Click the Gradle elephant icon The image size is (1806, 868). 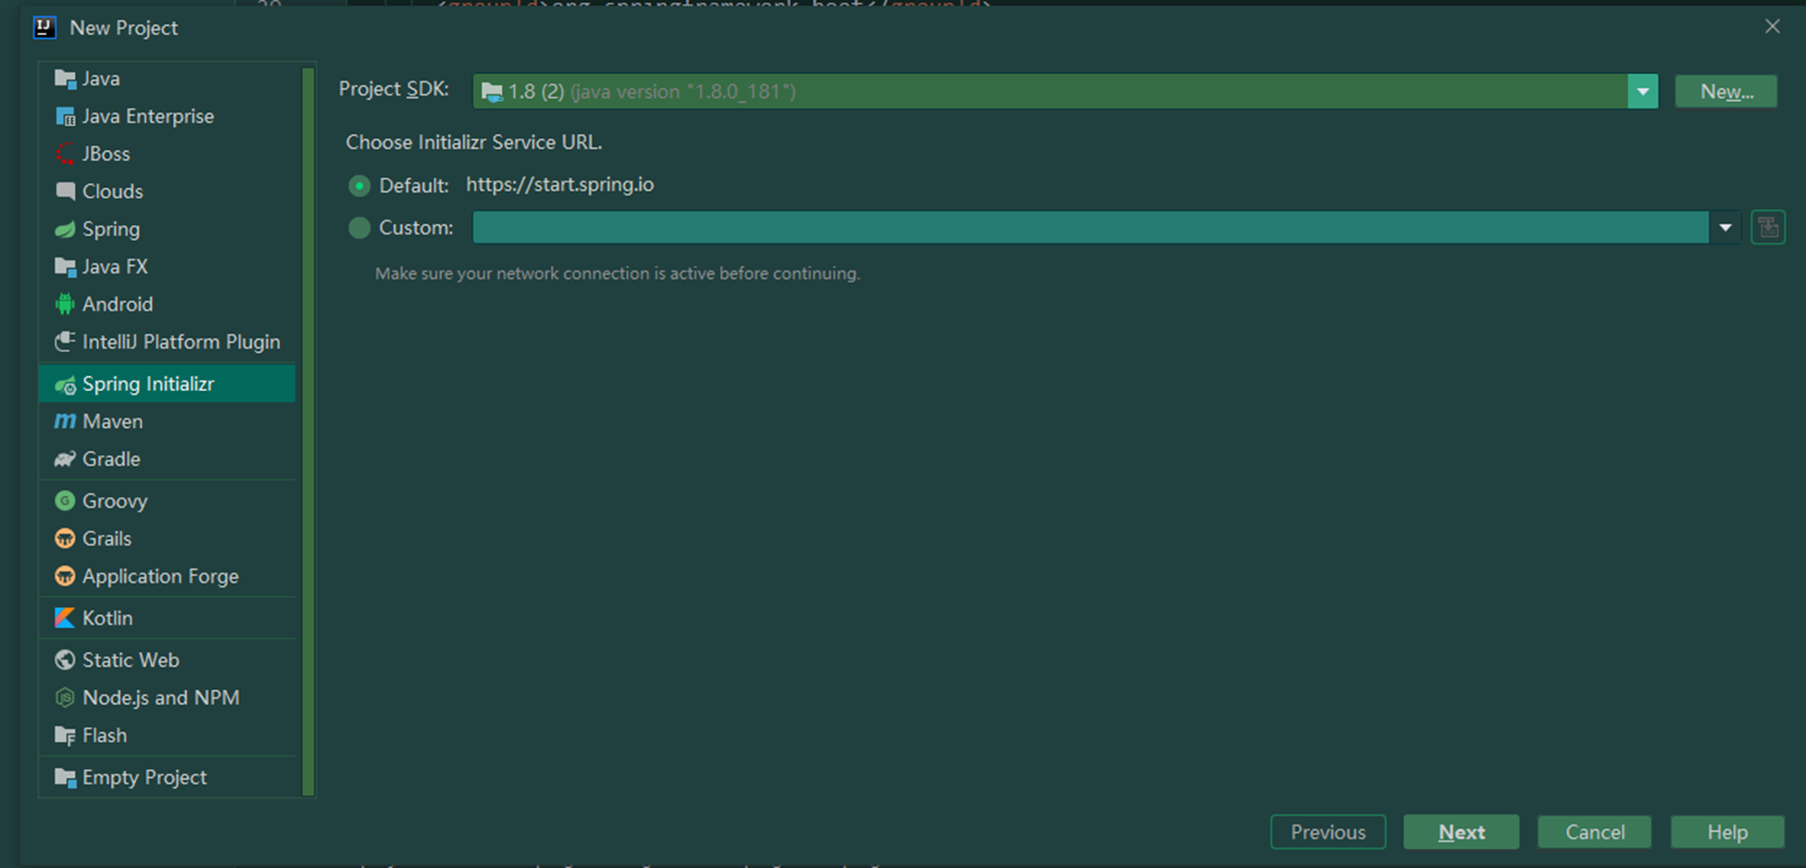click(x=65, y=459)
